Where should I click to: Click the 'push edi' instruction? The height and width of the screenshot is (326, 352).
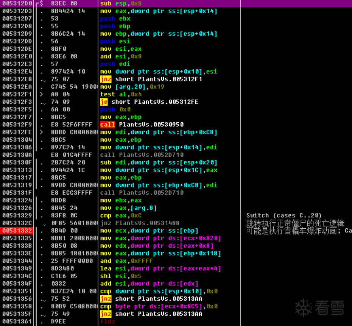pyautogui.click(x=115, y=64)
